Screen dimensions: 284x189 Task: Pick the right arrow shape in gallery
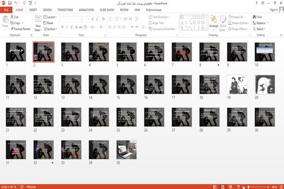point(195,23)
